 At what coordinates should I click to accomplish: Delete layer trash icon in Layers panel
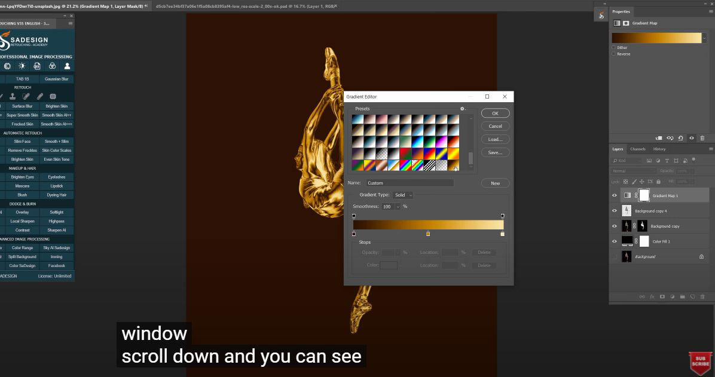click(x=702, y=297)
